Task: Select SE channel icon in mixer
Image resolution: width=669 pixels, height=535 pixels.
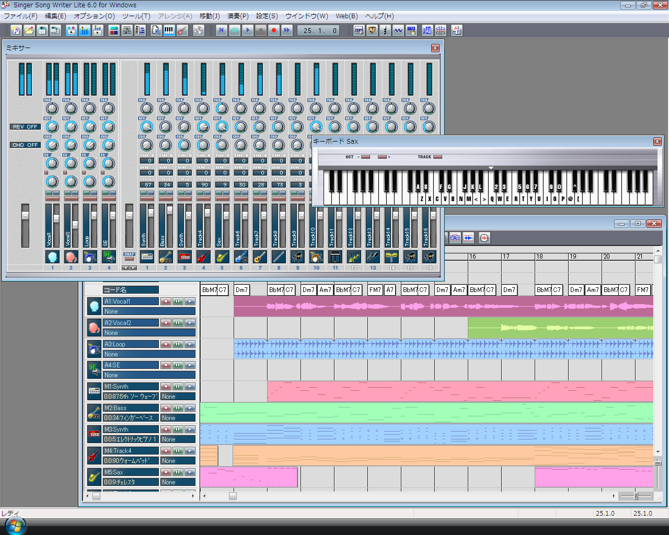Action: point(109,257)
